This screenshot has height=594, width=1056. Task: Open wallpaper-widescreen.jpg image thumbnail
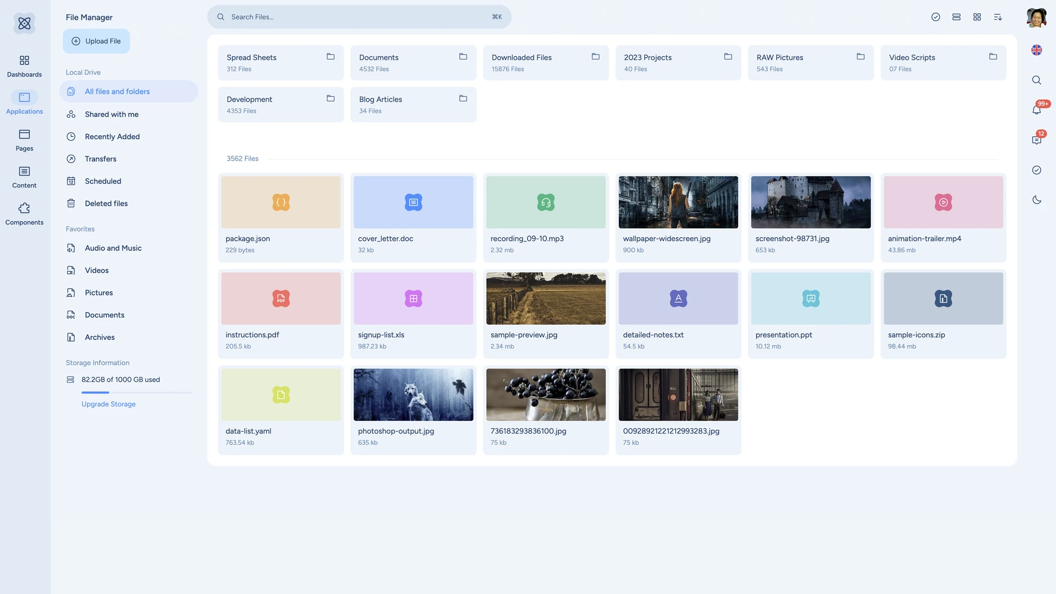click(x=678, y=202)
